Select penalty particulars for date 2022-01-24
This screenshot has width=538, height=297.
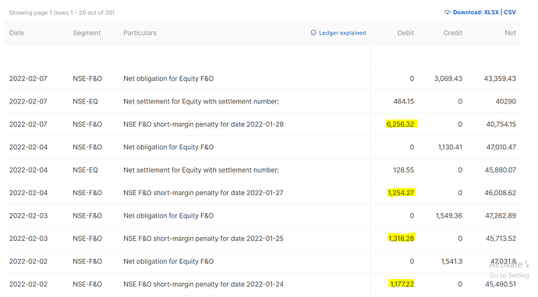(x=204, y=285)
